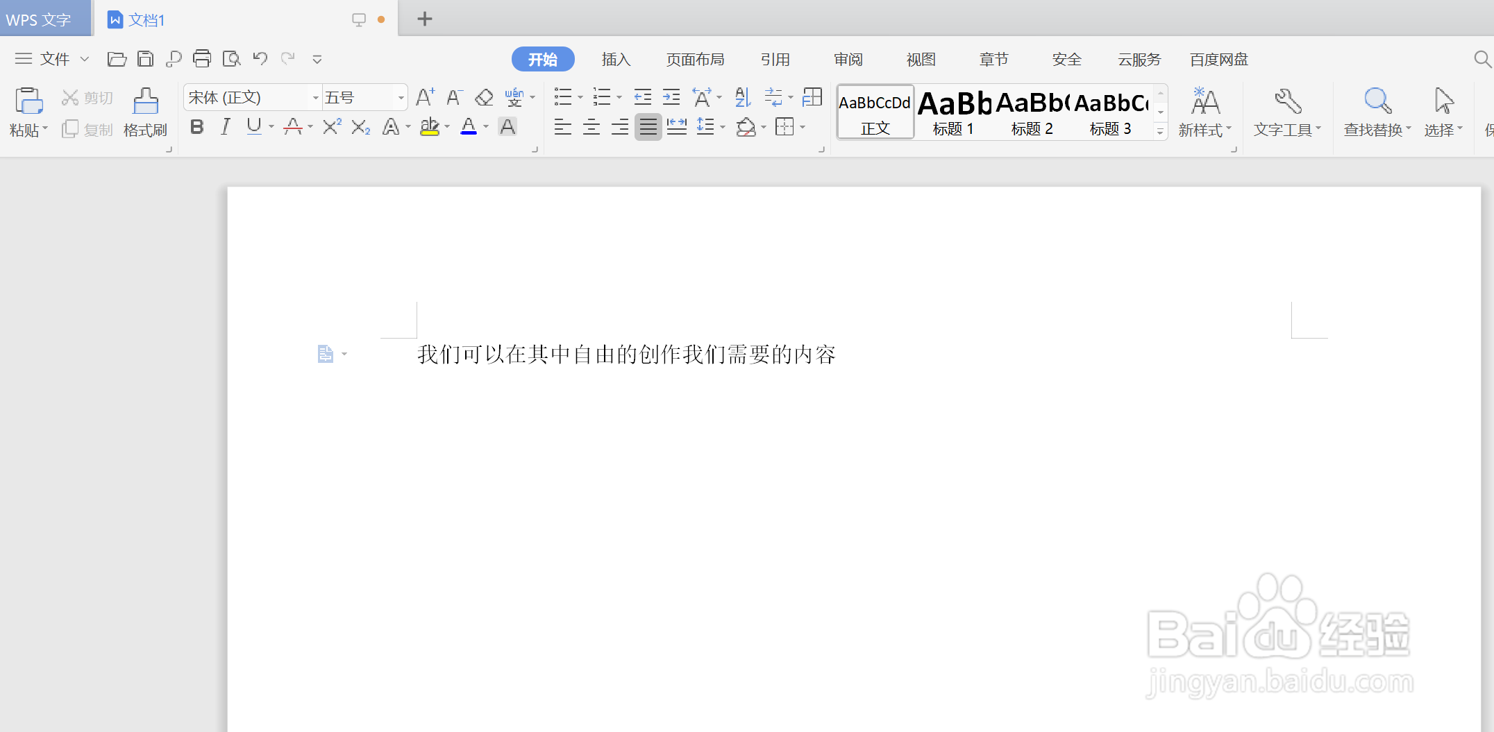
Task: Switch to the 审阅 tab
Action: (848, 60)
